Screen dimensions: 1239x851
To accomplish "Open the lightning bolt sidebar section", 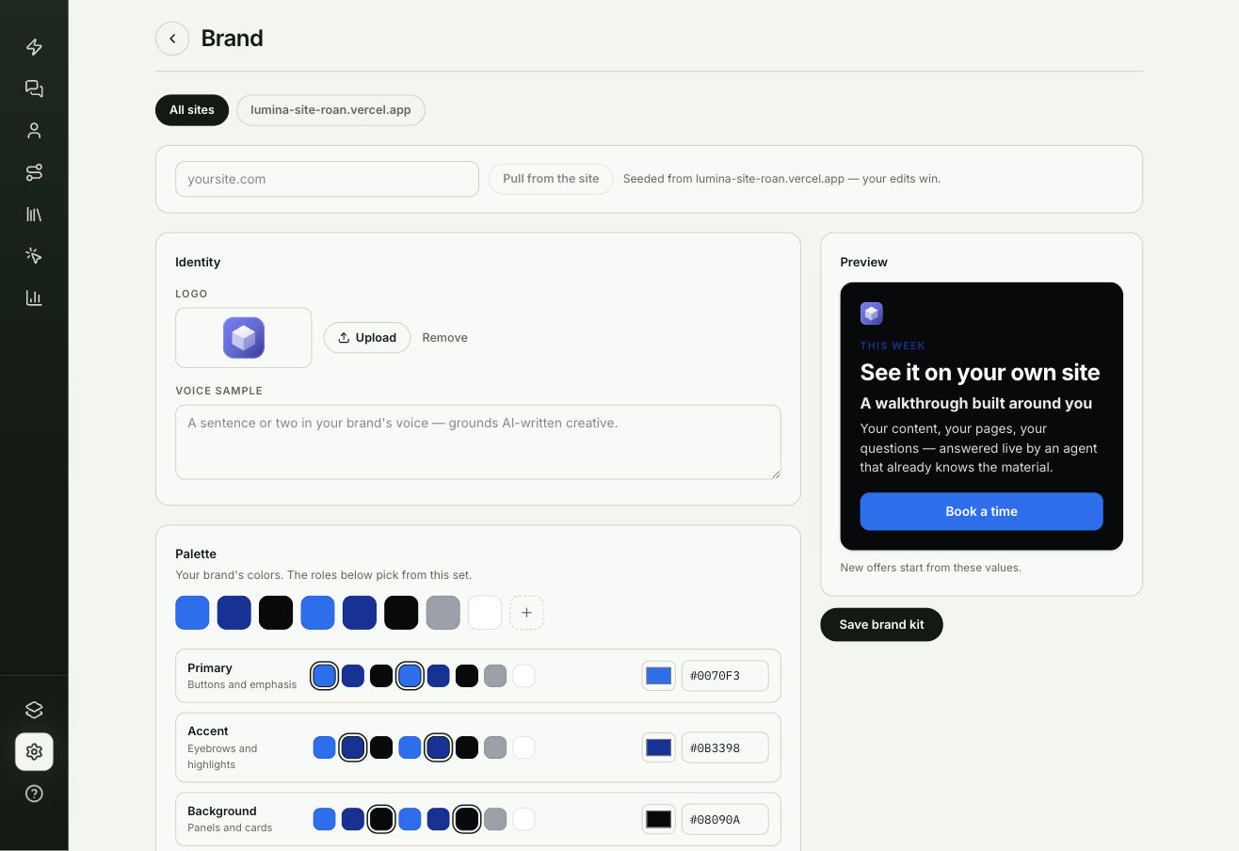I will (x=34, y=47).
